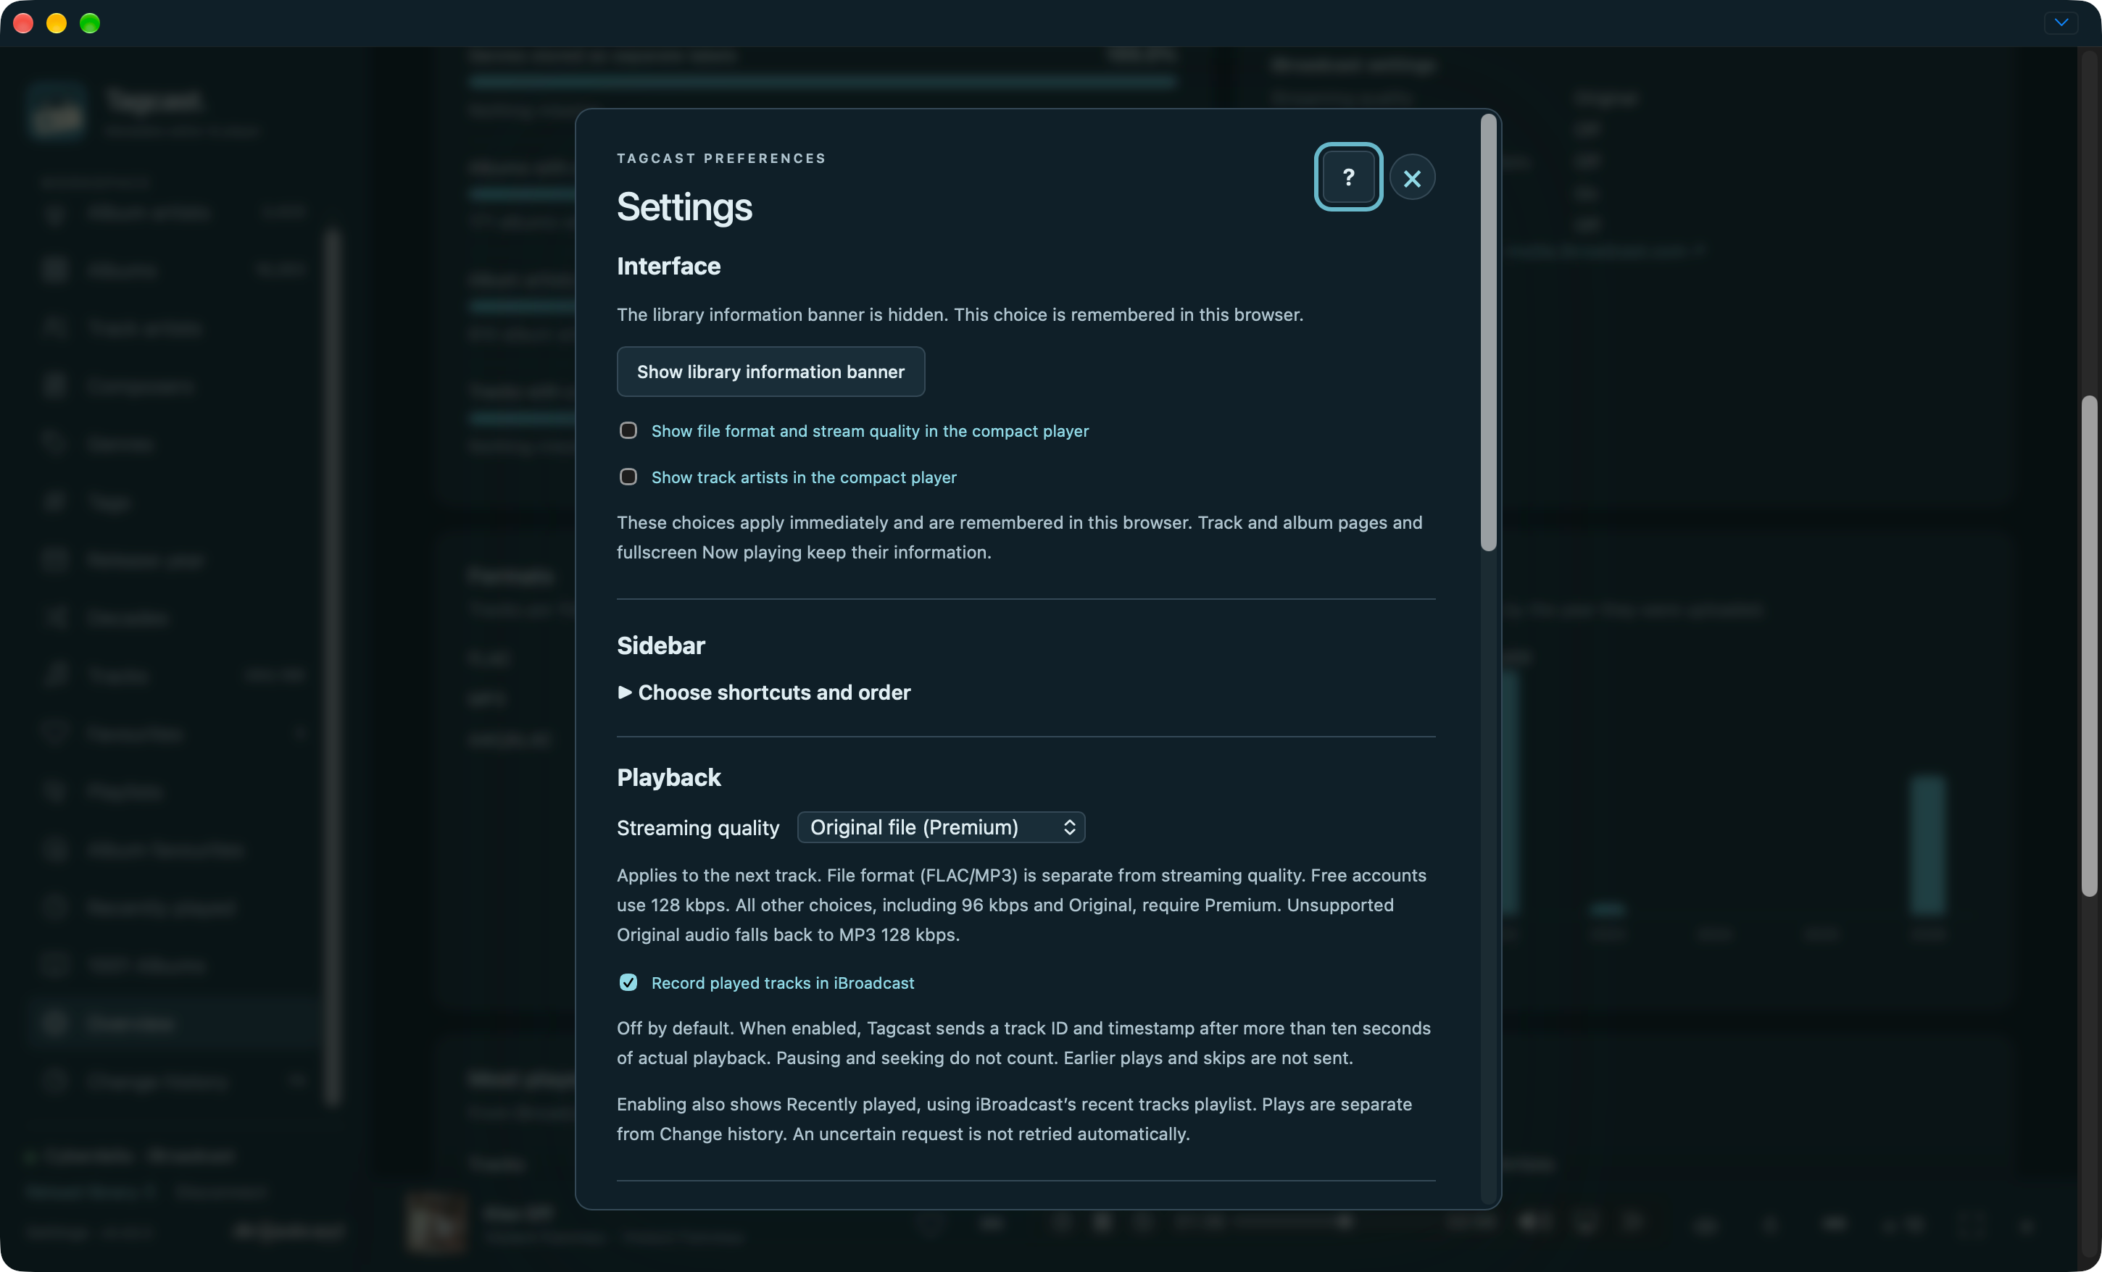2102x1272 pixels.
Task: Uncheck Record played tracks in iBroadcast
Action: 628,982
